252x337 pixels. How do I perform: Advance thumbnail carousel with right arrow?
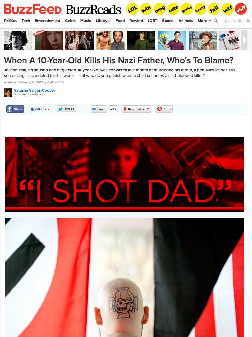(x=244, y=40)
